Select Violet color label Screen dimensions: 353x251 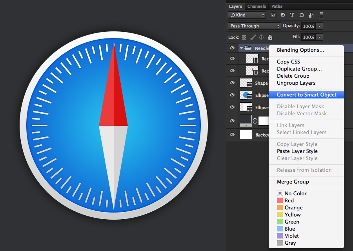click(x=306, y=236)
